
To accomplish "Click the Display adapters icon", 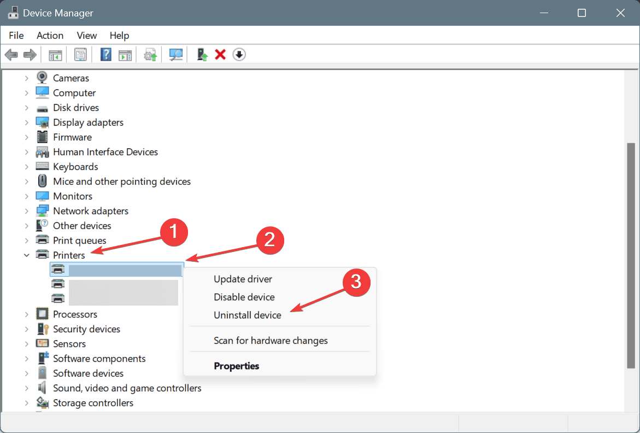I will tap(42, 122).
